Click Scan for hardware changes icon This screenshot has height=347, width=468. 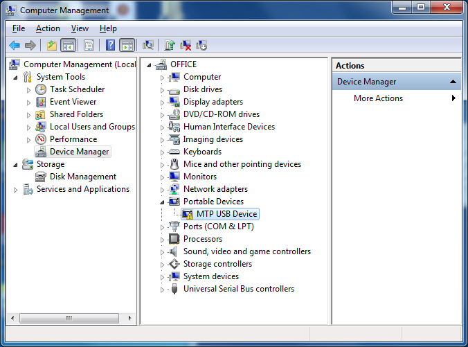tap(148, 46)
